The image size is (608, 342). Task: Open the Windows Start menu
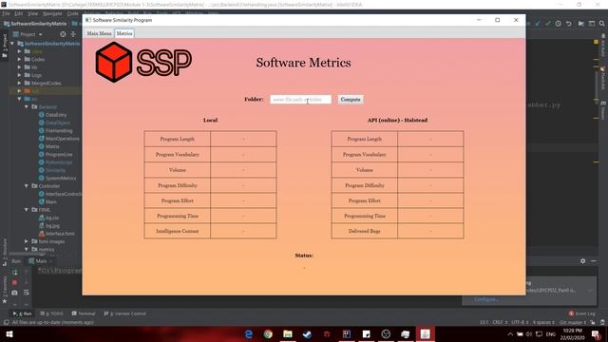coord(9,333)
